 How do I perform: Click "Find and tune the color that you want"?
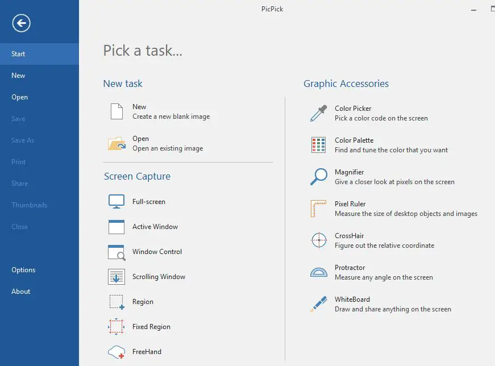pyautogui.click(x=391, y=150)
